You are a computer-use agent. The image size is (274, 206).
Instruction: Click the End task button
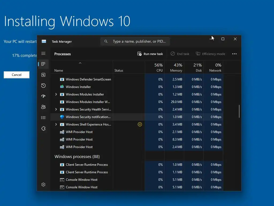click(180, 54)
